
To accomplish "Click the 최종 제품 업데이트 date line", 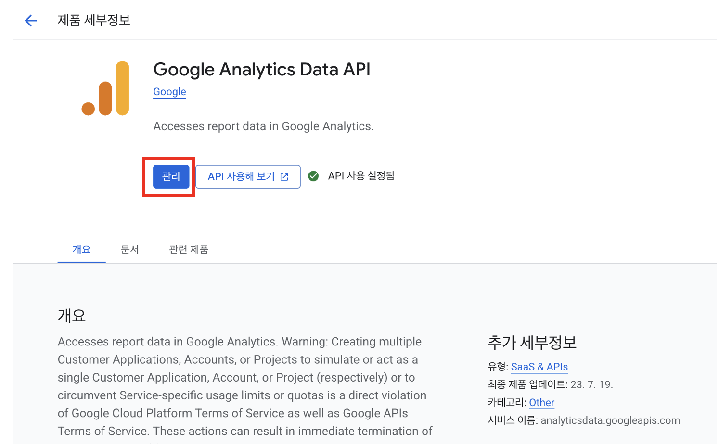I will click(550, 384).
